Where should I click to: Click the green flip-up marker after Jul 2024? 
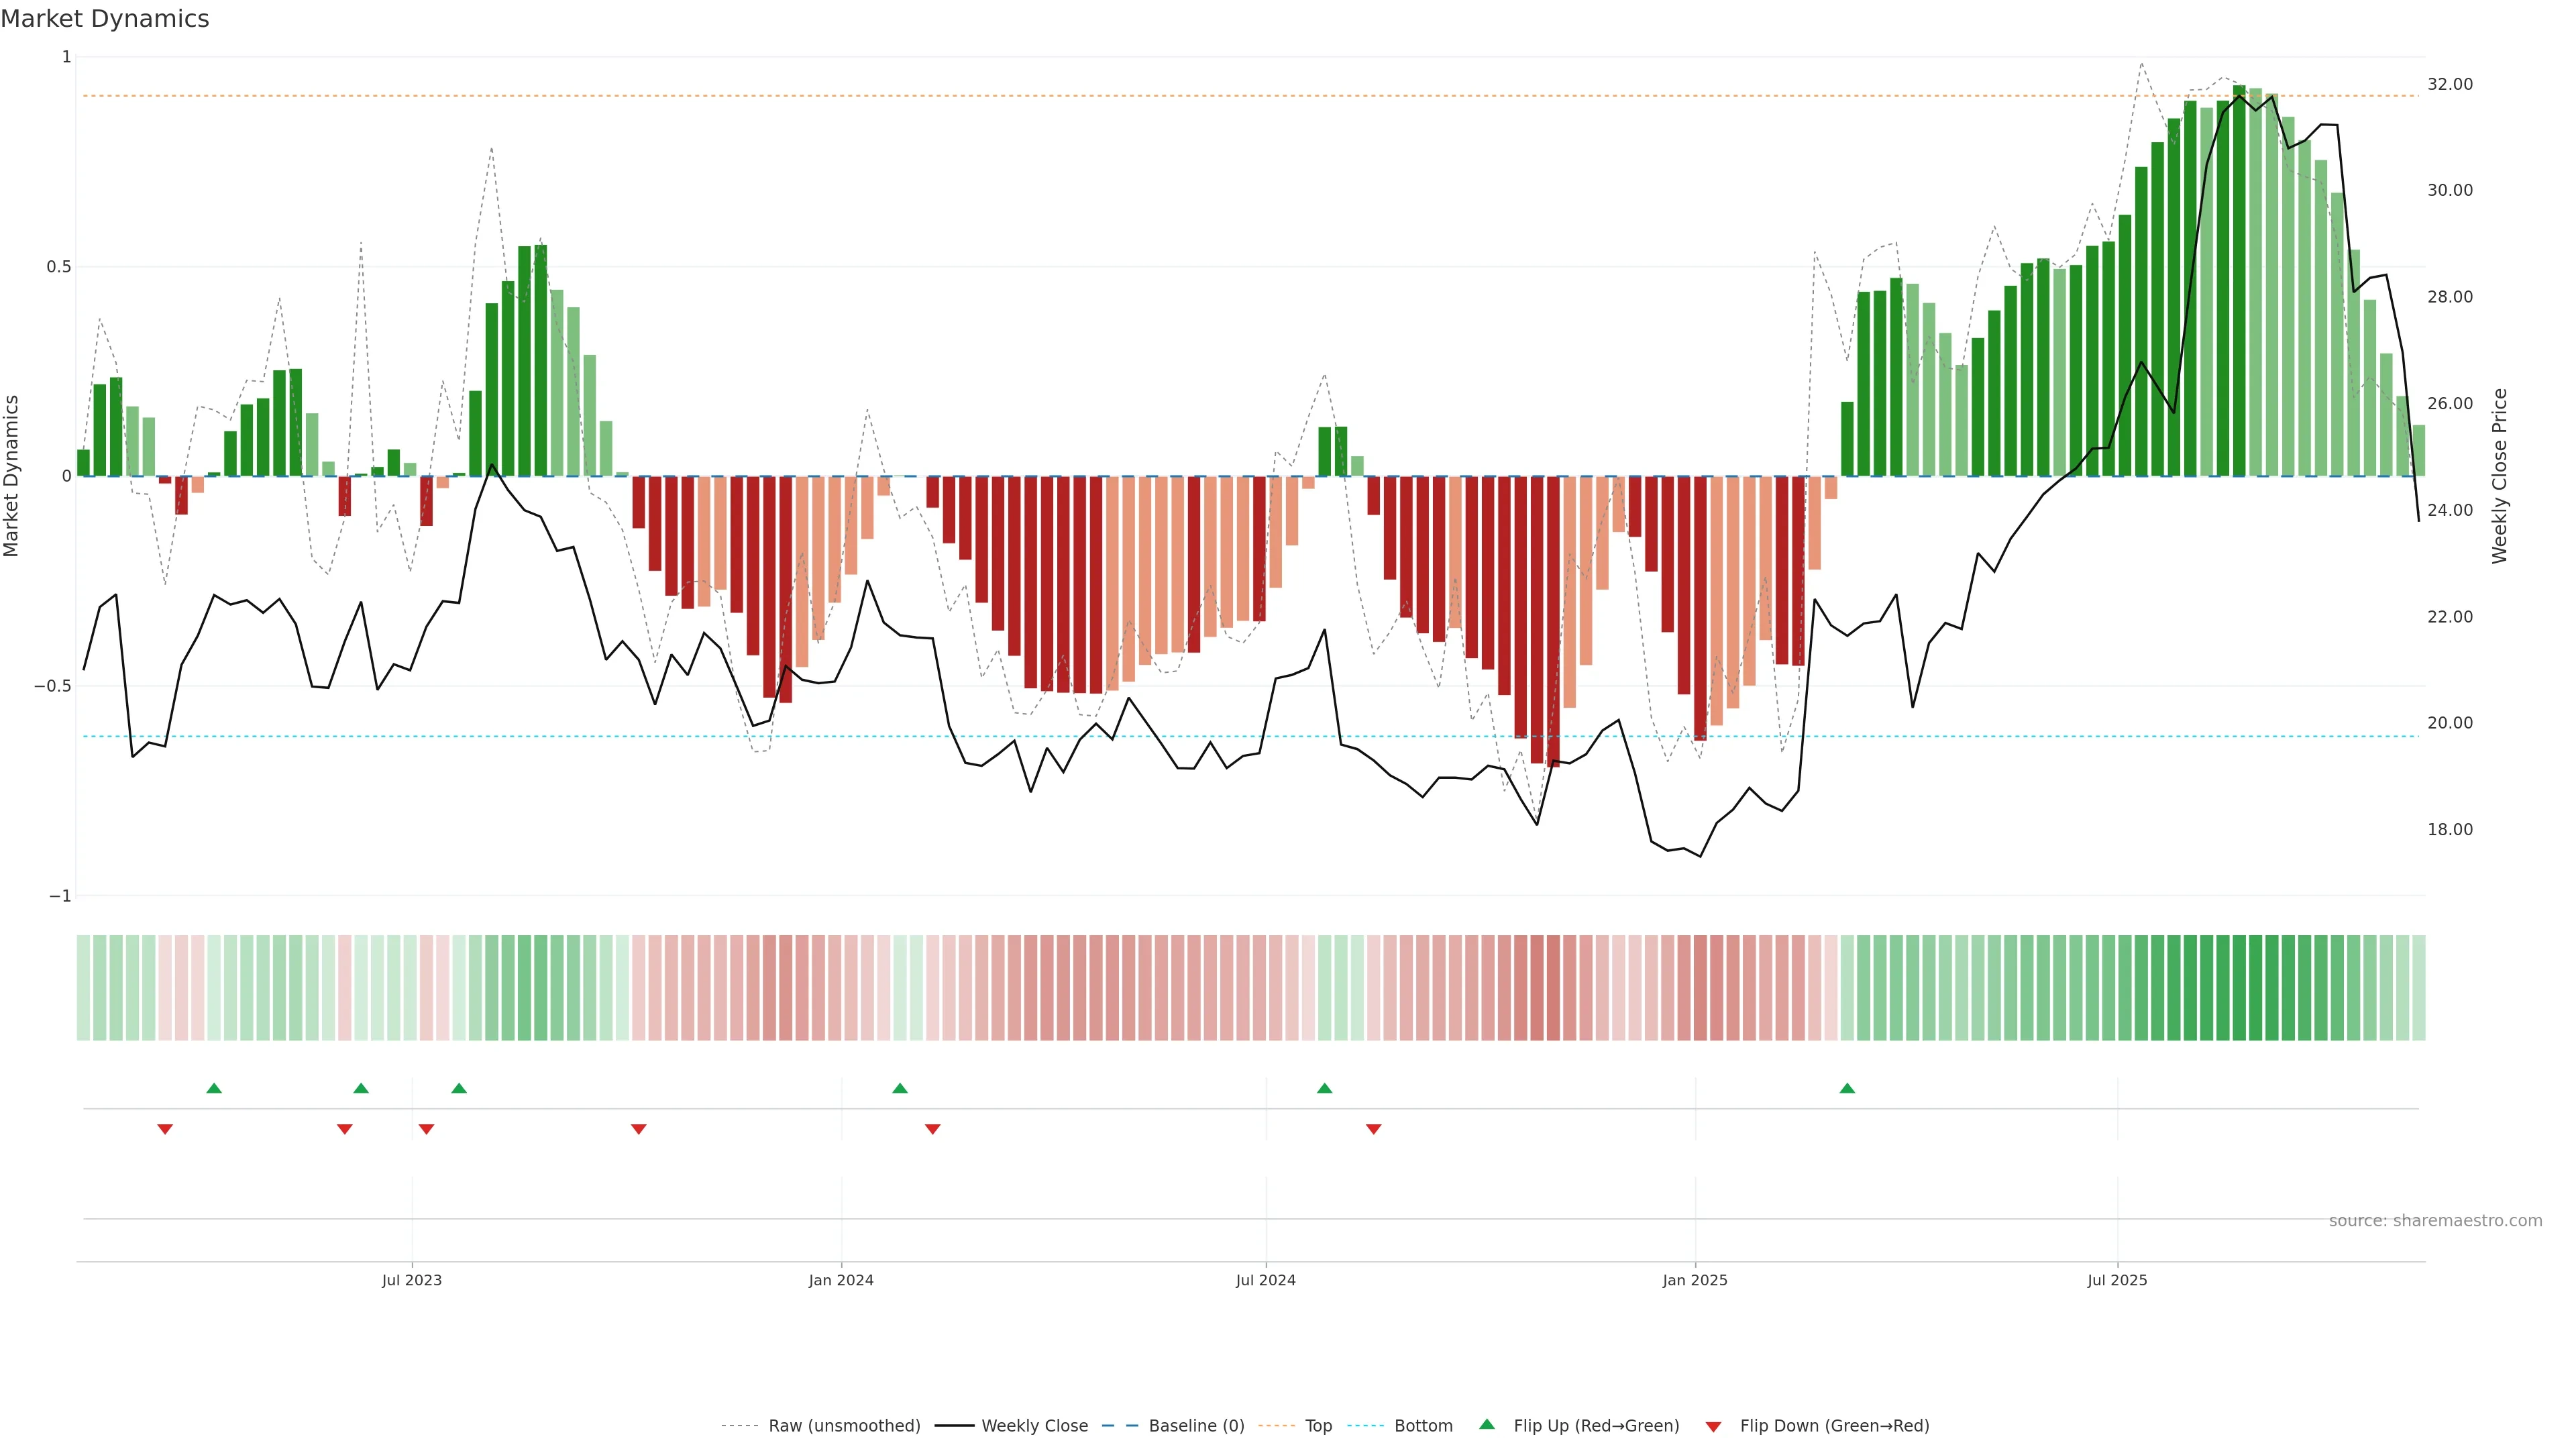(1324, 1088)
